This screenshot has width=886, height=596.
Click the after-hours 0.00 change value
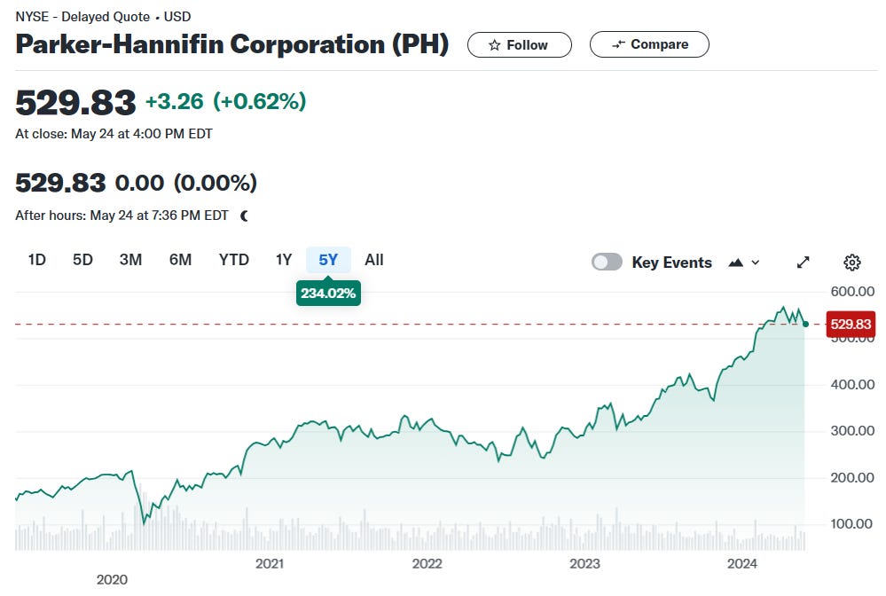click(x=139, y=184)
